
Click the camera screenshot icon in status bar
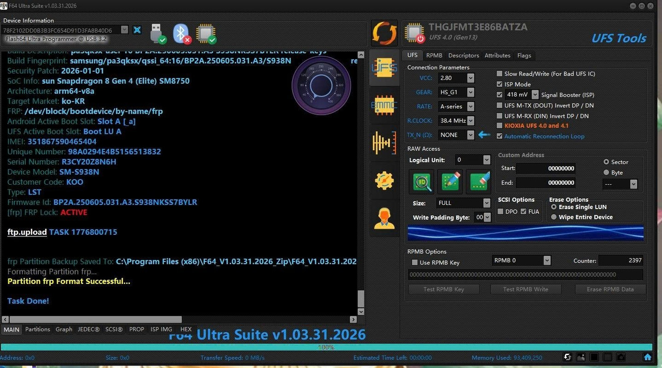coord(621,357)
